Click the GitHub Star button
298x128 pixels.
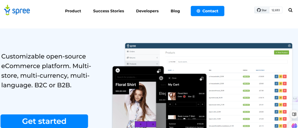(x=262, y=10)
